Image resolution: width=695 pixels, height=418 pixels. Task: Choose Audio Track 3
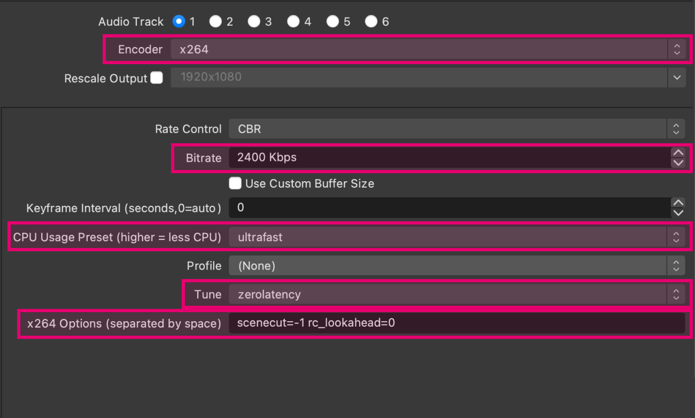click(x=254, y=21)
